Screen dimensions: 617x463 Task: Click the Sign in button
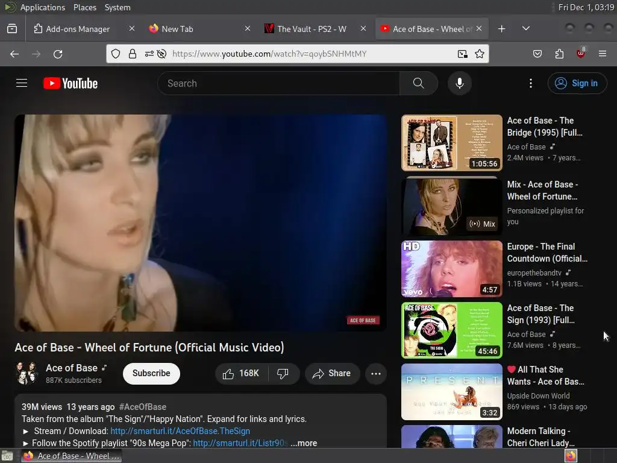click(x=577, y=83)
